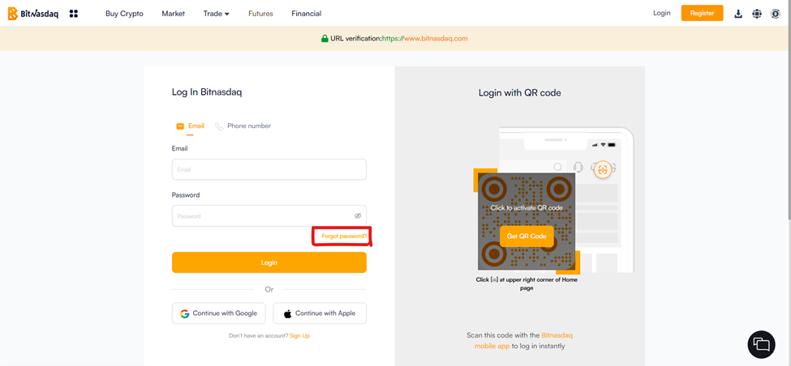Expand the Trade dropdown menu
Screen dimensions: 791x366
pyautogui.click(x=216, y=14)
